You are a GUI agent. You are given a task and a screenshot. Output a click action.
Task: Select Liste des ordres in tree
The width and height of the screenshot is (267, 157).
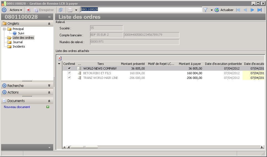pos(23,38)
